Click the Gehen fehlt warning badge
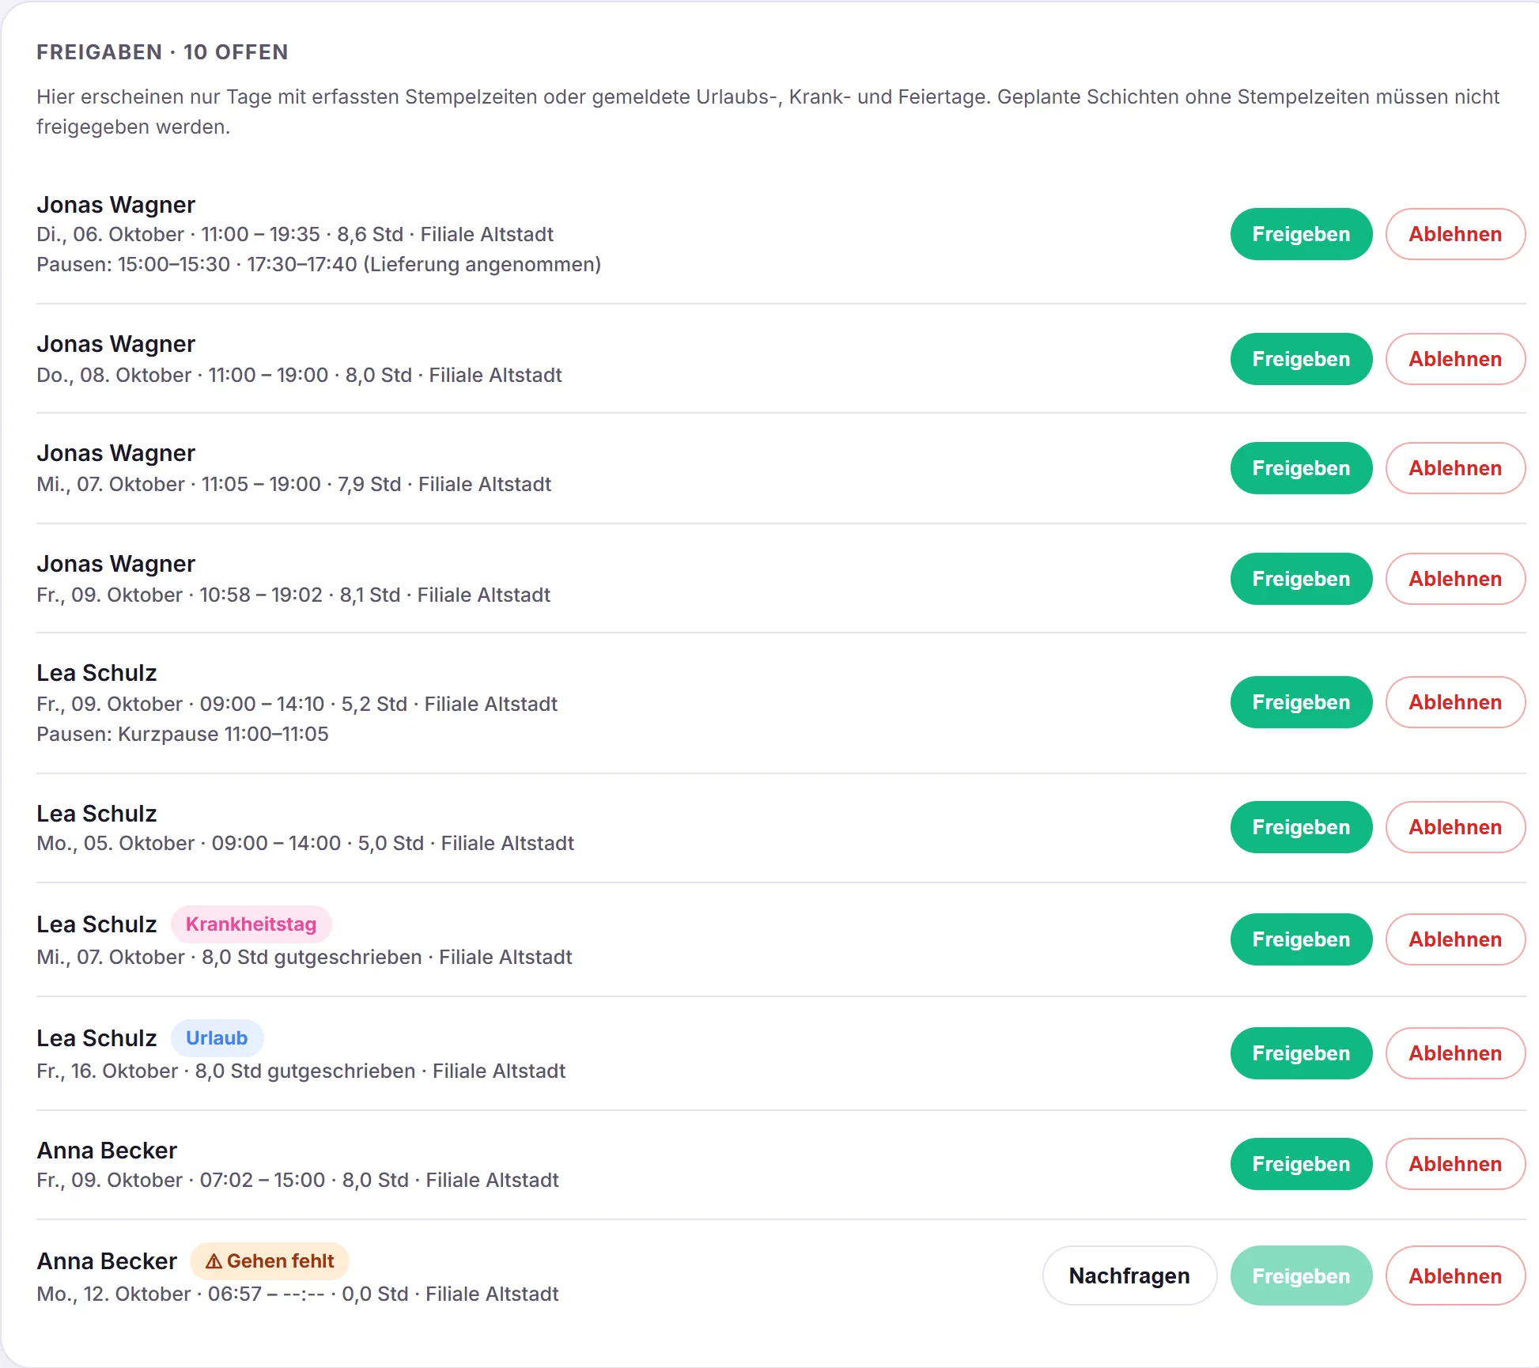The width and height of the screenshot is (1539, 1368). 269,1261
